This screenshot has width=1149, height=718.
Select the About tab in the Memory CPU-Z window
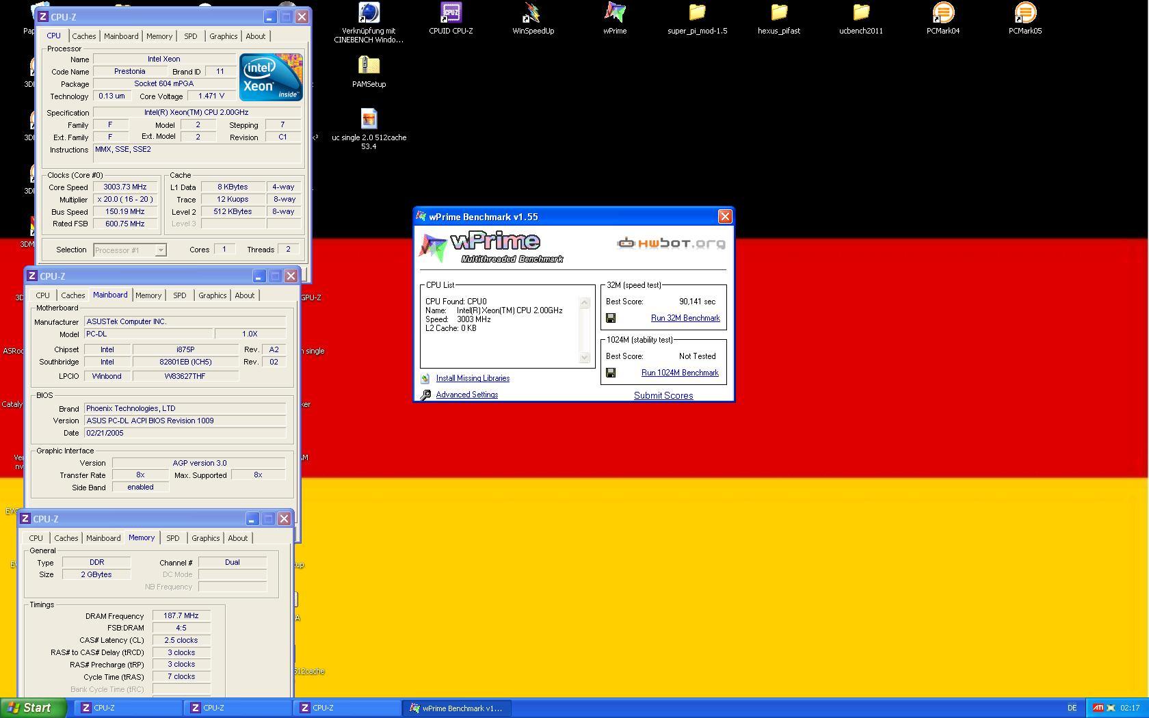(x=238, y=538)
